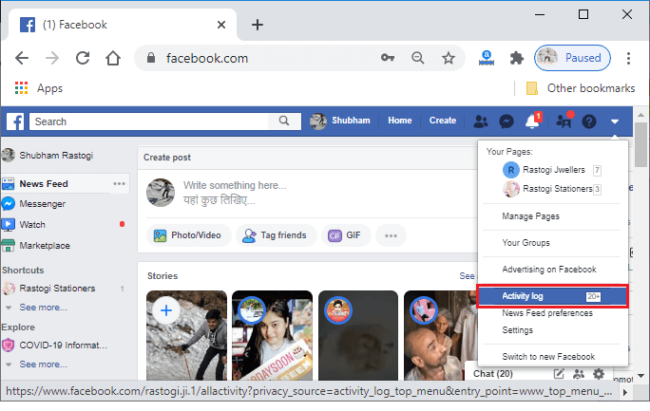Open more post options ellipsis
Viewport: 650px width, 411px height.
pyautogui.click(x=391, y=235)
